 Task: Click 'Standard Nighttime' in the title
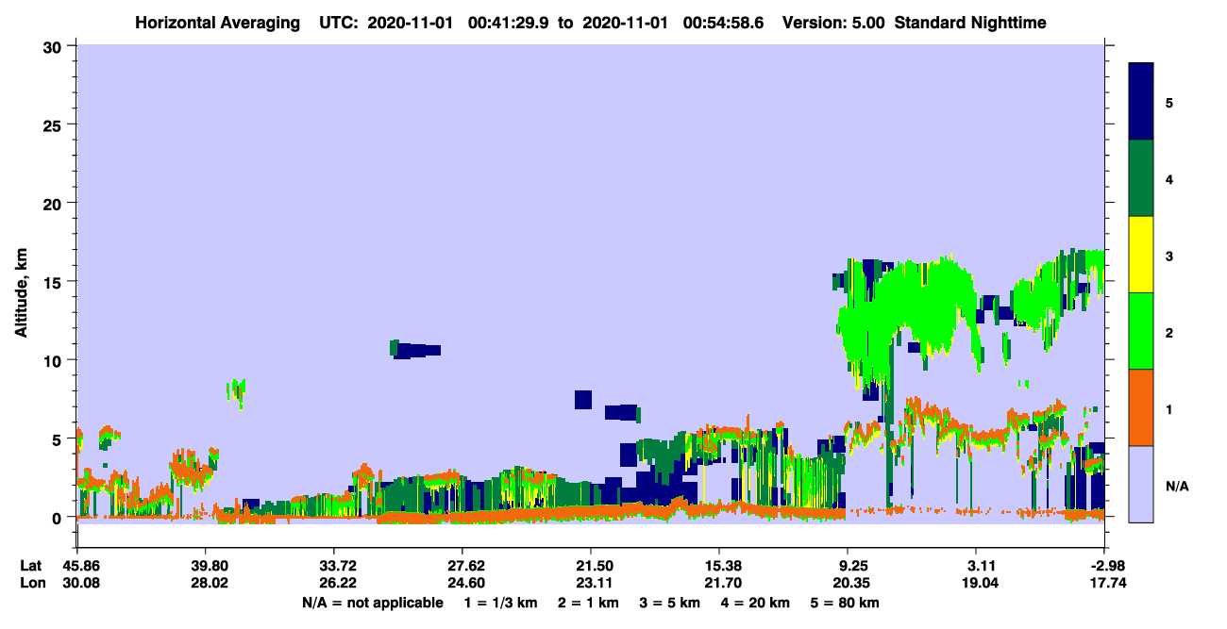point(969,23)
